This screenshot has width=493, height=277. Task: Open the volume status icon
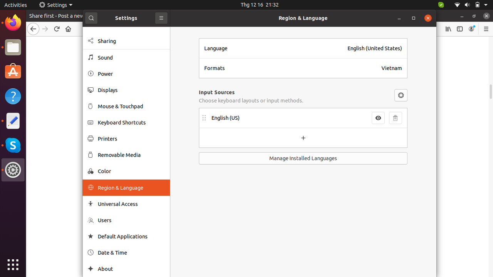tap(467, 5)
